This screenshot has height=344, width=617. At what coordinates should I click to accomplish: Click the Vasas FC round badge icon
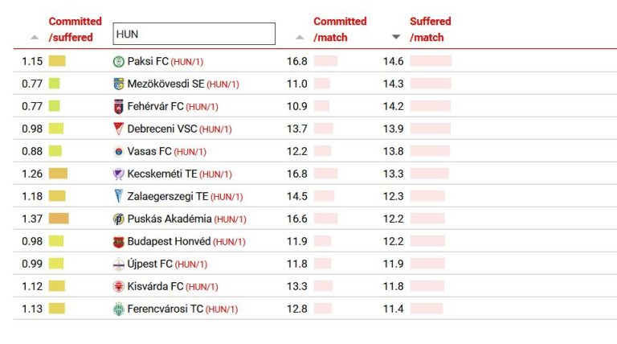pyautogui.click(x=118, y=152)
